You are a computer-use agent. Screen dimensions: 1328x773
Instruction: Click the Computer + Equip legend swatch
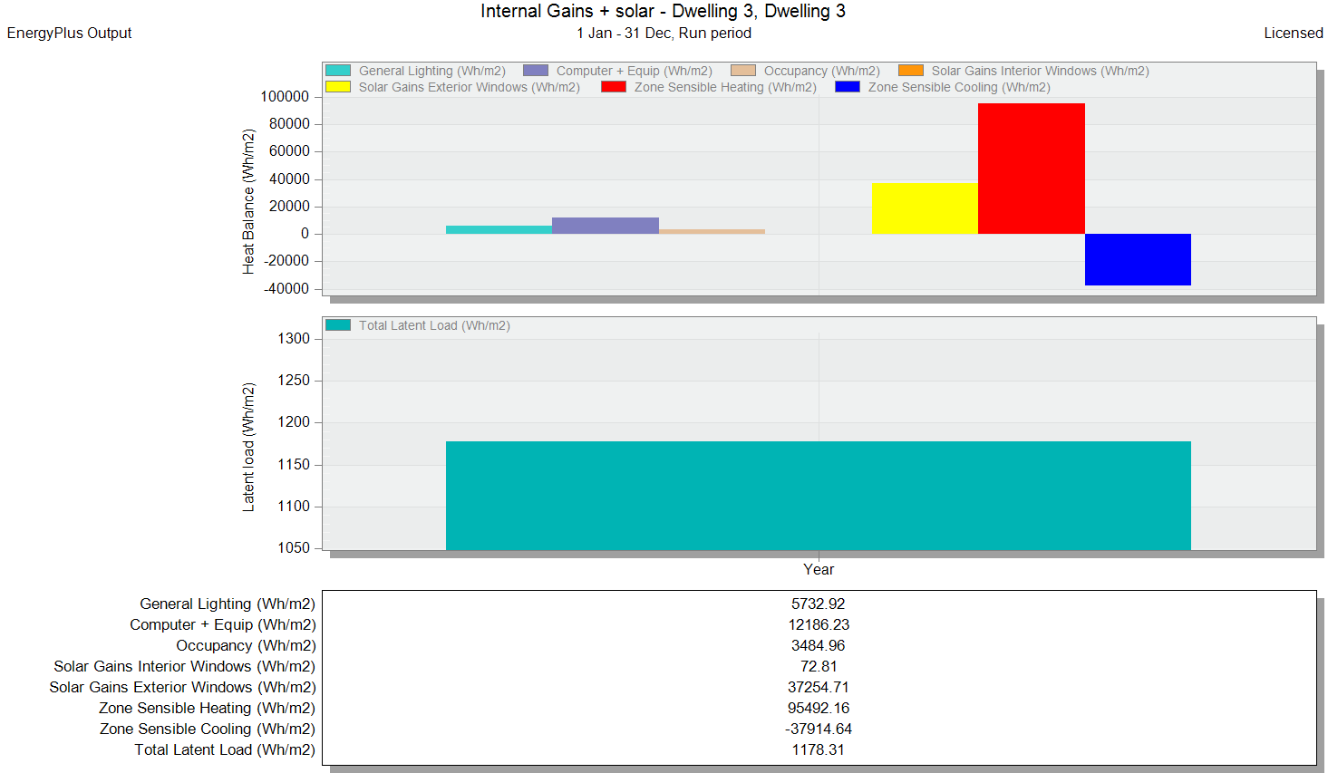point(536,71)
